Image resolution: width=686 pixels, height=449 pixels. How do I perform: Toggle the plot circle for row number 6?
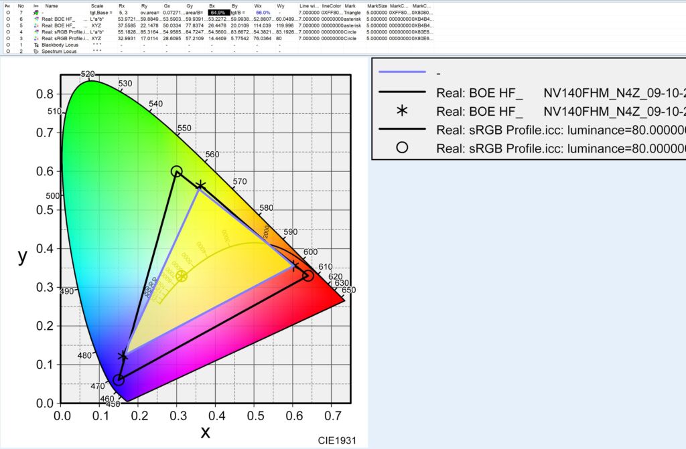8,19
